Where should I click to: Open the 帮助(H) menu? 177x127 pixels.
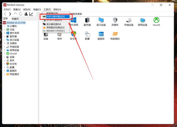point(57,9)
